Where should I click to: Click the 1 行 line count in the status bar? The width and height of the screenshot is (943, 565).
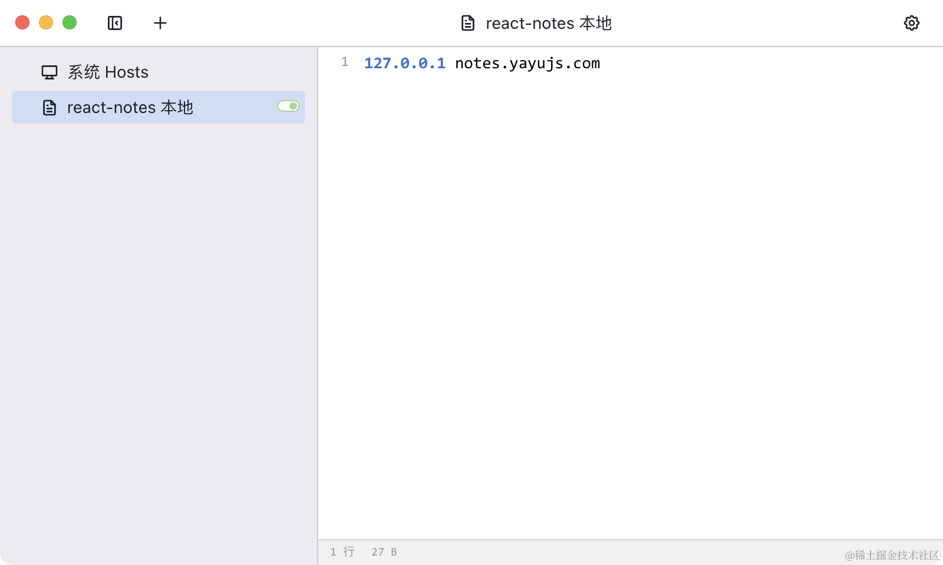pos(342,552)
